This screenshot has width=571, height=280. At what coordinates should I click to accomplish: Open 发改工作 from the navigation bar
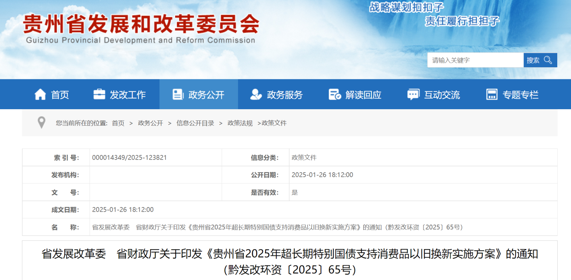(127, 95)
